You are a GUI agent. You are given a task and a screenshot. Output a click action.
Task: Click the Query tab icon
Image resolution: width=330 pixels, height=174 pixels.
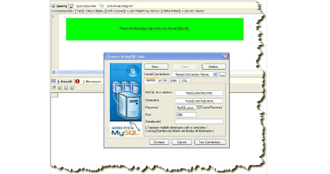(54, 6)
